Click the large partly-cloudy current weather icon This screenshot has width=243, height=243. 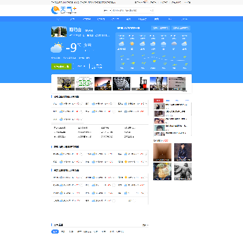click(x=56, y=48)
